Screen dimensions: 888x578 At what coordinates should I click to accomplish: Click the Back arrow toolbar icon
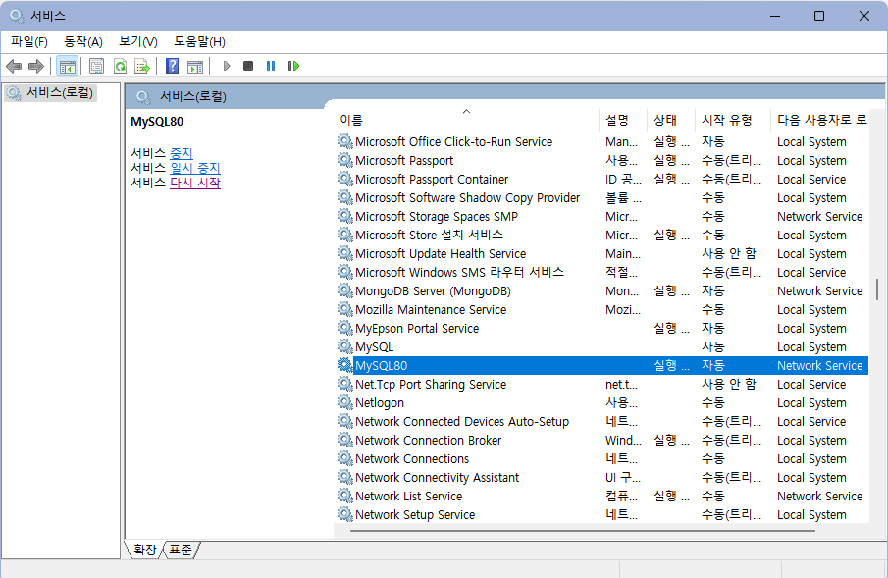click(x=14, y=67)
